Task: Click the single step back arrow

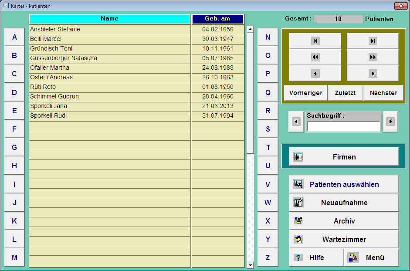Action: click(315, 74)
